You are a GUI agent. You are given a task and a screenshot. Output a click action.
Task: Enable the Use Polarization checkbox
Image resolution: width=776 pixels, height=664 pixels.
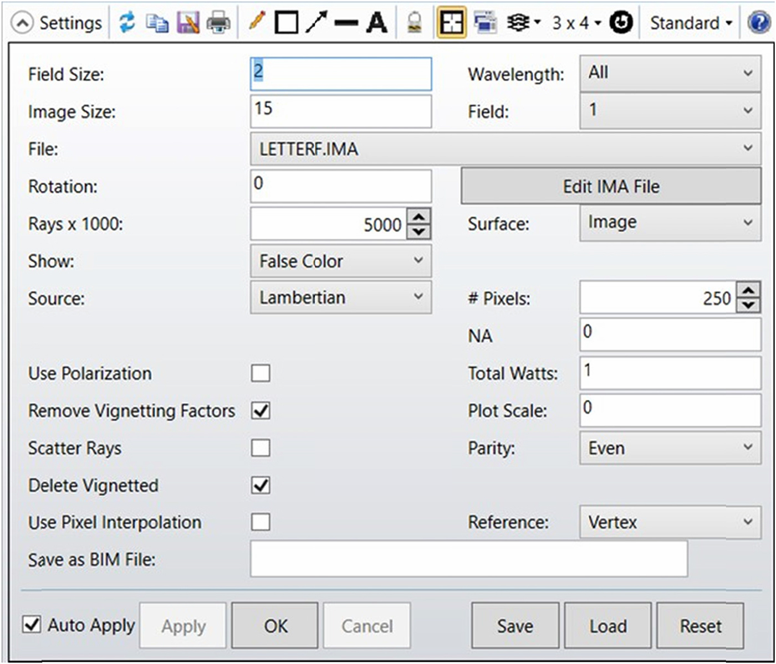point(261,373)
